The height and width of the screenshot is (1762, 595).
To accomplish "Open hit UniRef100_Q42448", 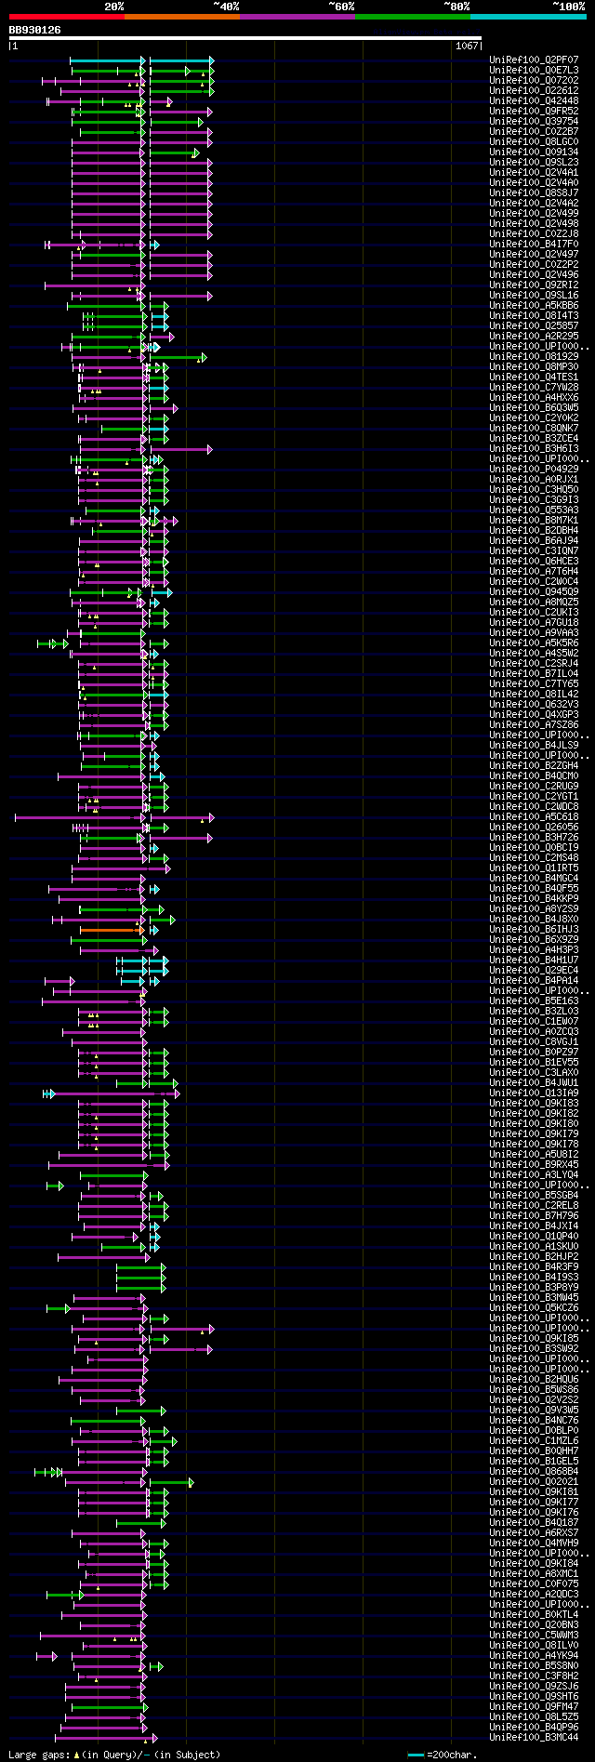I will coord(534,101).
